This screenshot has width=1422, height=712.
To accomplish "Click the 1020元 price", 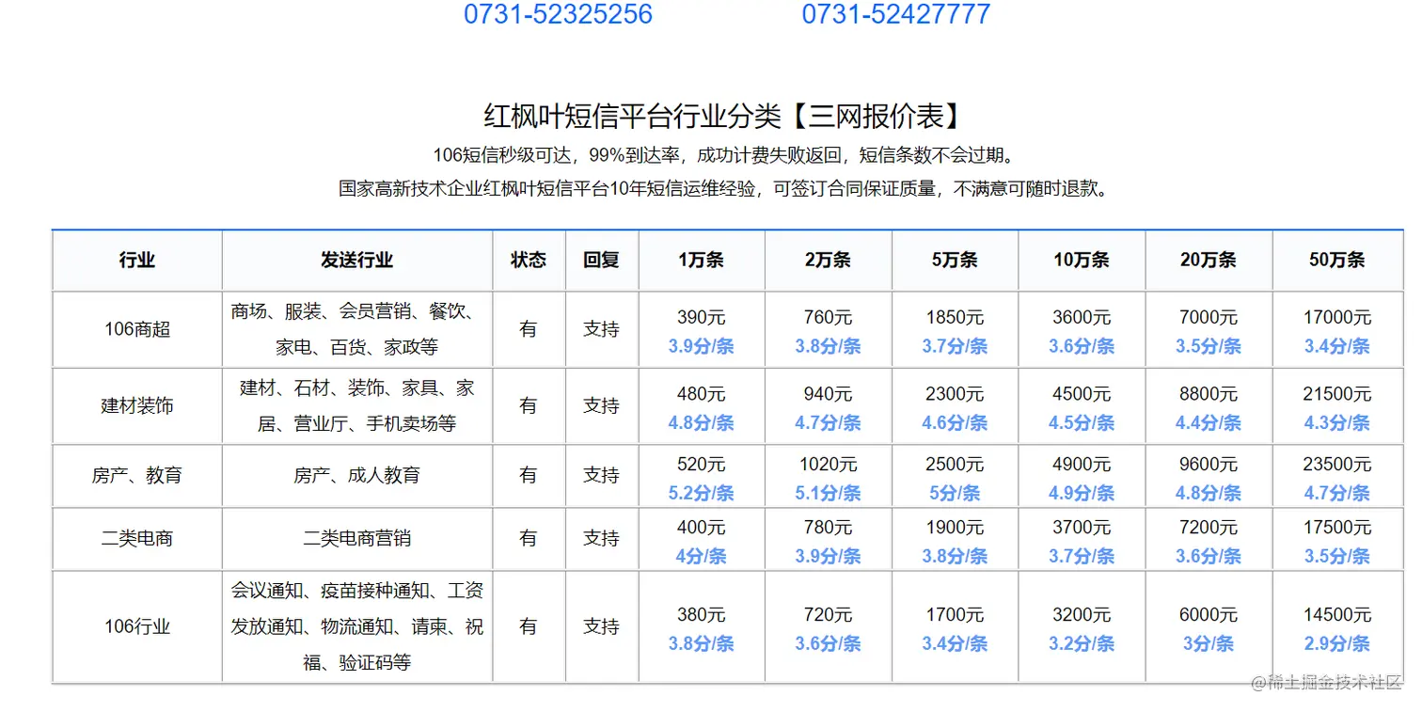I will coord(829,464).
